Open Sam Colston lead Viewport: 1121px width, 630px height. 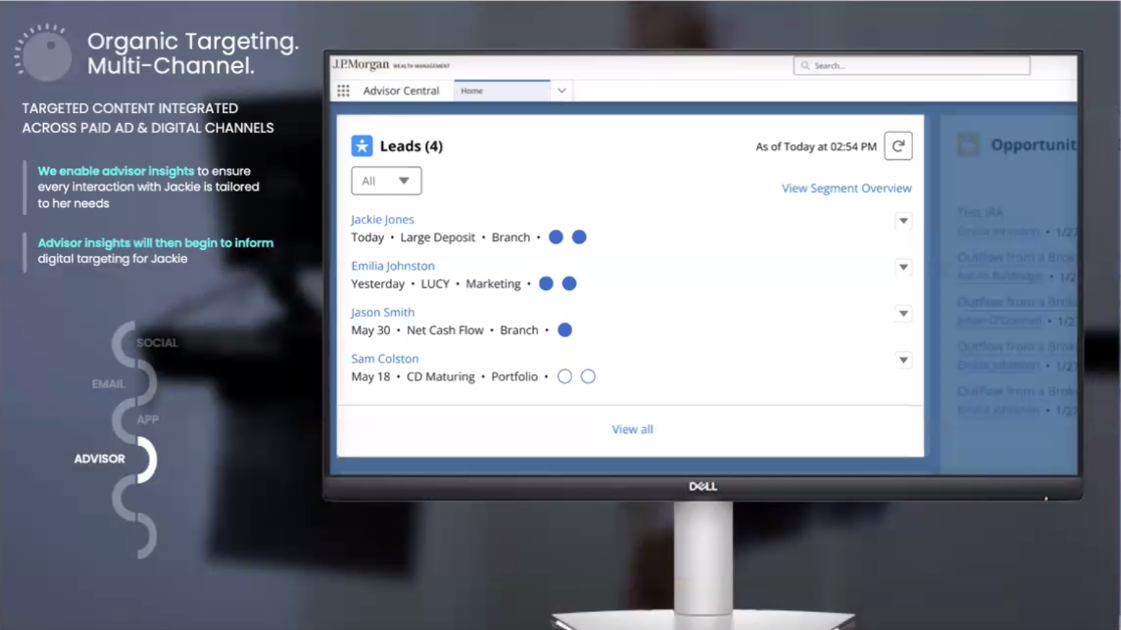384,359
